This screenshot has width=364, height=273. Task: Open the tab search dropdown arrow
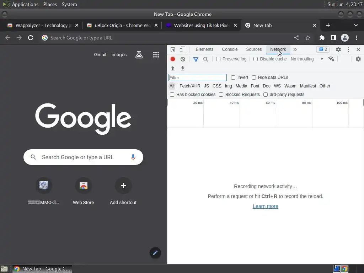click(355, 25)
